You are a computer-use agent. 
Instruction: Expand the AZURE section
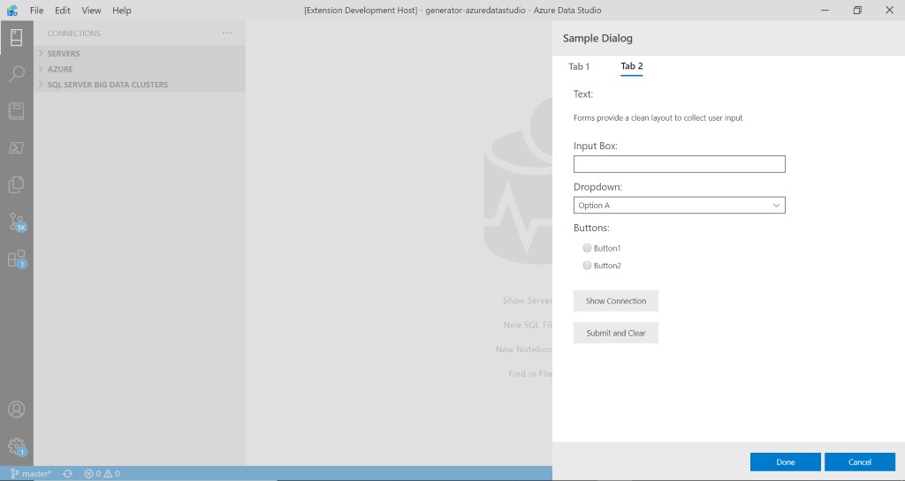tap(140, 69)
